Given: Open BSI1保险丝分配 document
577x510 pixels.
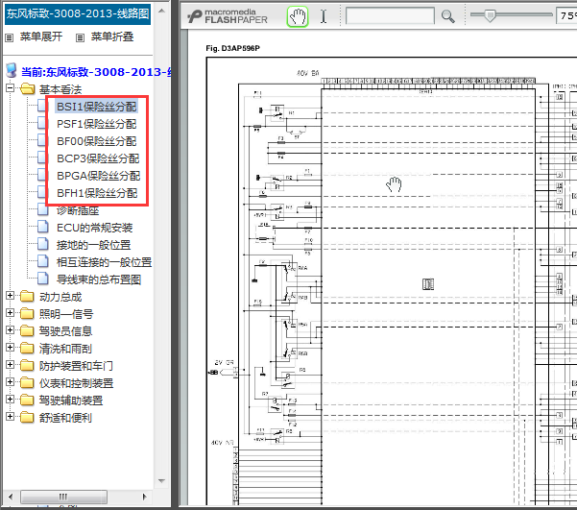Looking at the screenshot, I should 96,107.
